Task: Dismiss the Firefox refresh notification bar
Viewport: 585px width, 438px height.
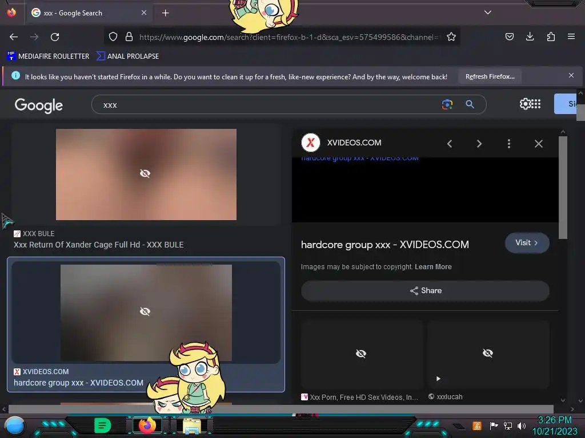Action: click(571, 76)
